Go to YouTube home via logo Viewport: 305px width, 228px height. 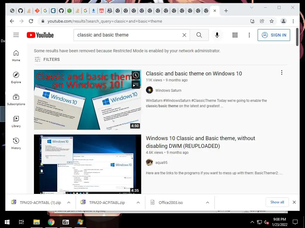point(40,35)
